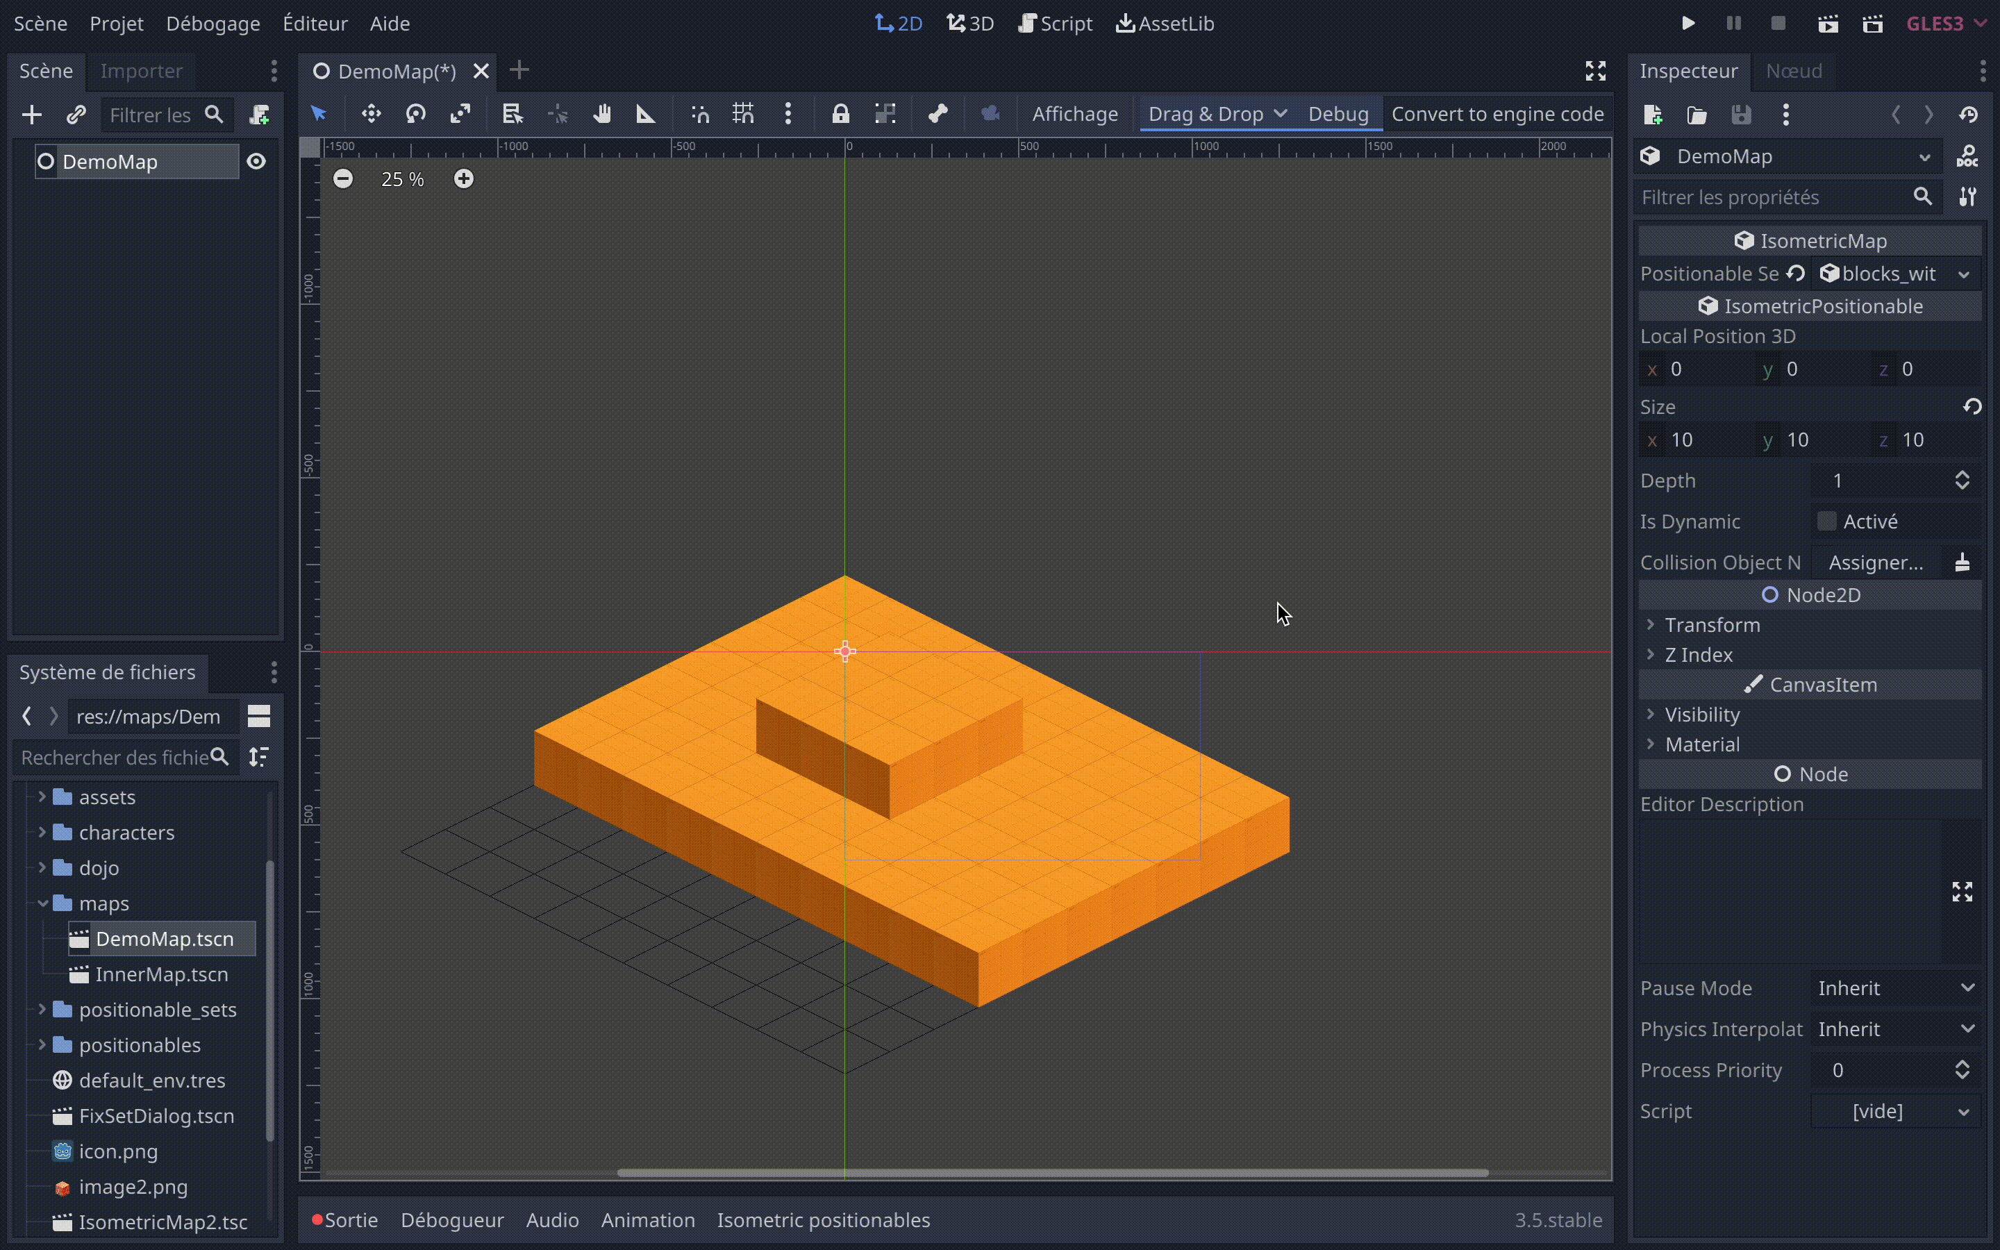This screenshot has height=1250, width=2000.
Task: Select the Pan Mode hand tool
Action: point(601,114)
